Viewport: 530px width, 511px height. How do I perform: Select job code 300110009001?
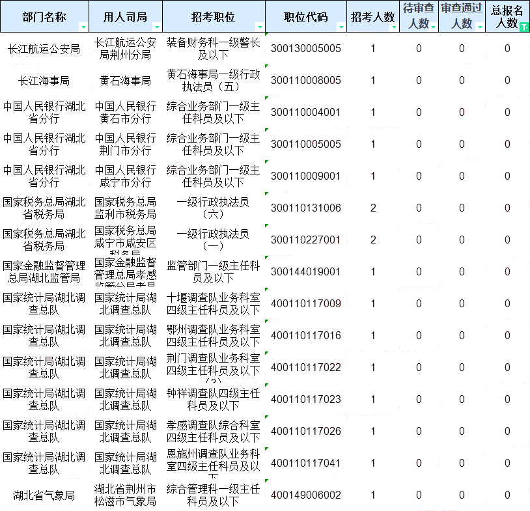(x=306, y=176)
